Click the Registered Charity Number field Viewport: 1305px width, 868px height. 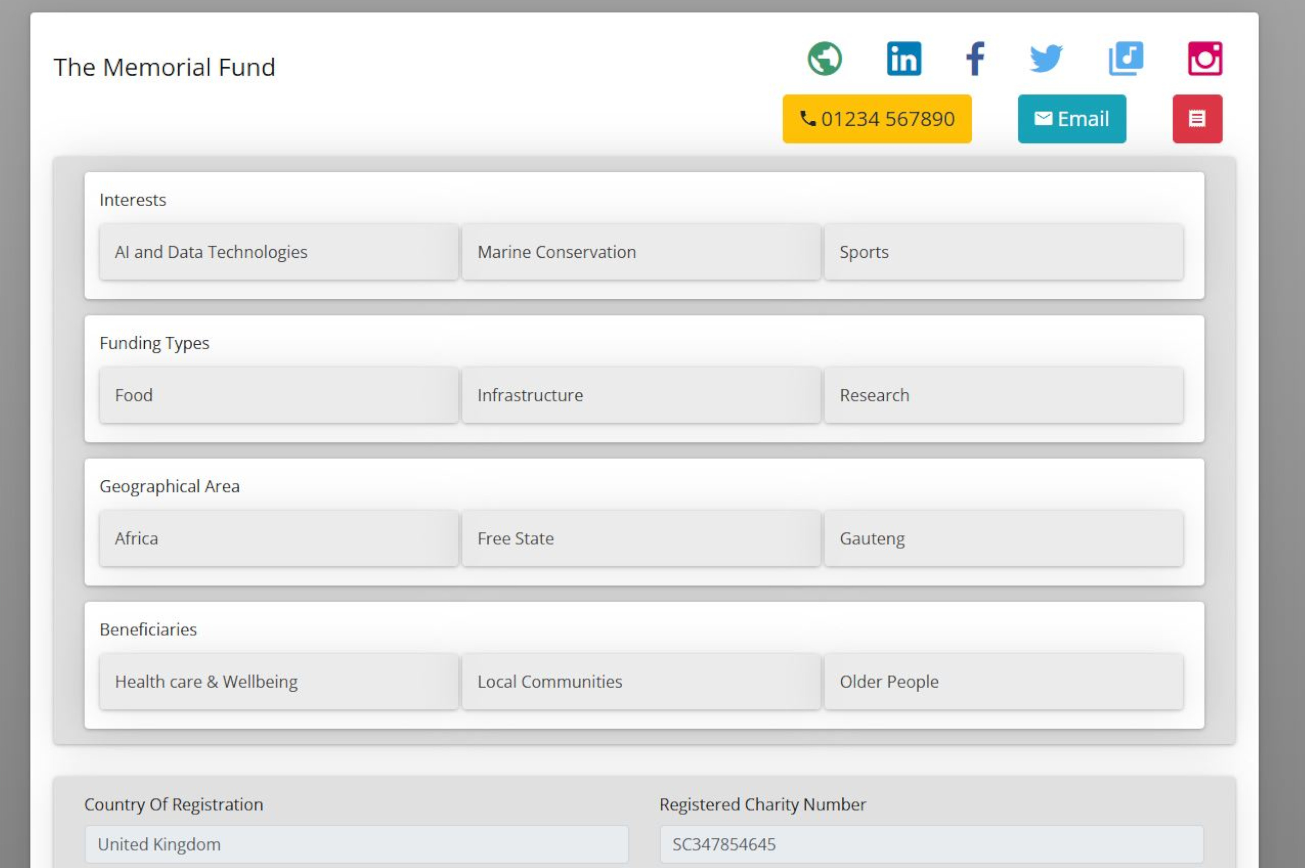coord(931,844)
